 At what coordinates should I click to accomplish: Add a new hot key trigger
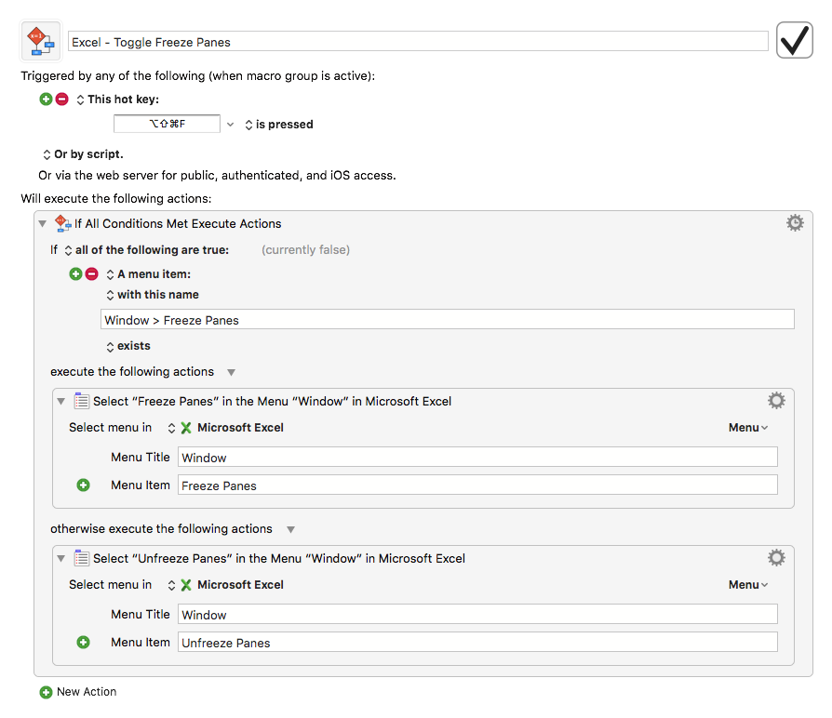click(47, 100)
